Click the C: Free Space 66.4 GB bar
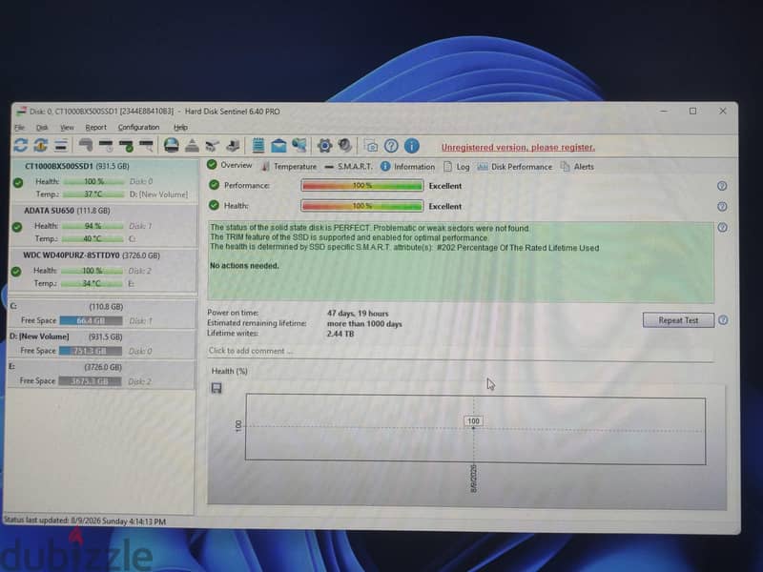The height and width of the screenshot is (572, 763). (91, 320)
